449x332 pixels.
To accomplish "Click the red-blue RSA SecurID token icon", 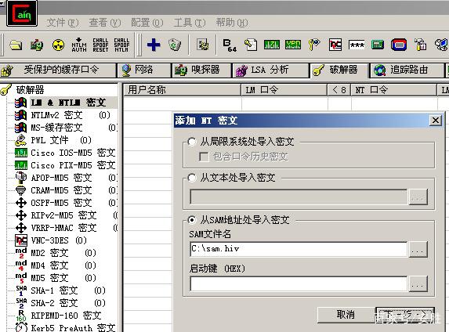I will 399,45.
